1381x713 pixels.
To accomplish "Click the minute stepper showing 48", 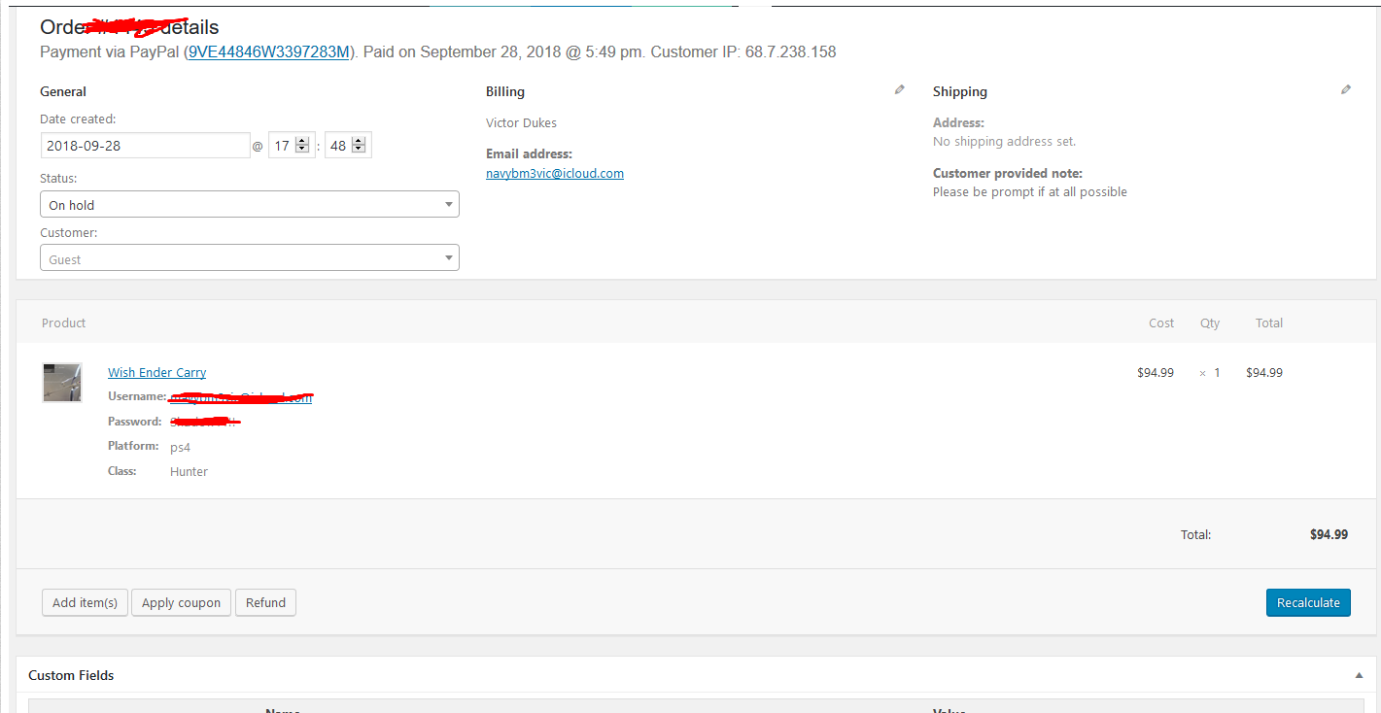I will pyautogui.click(x=348, y=146).
